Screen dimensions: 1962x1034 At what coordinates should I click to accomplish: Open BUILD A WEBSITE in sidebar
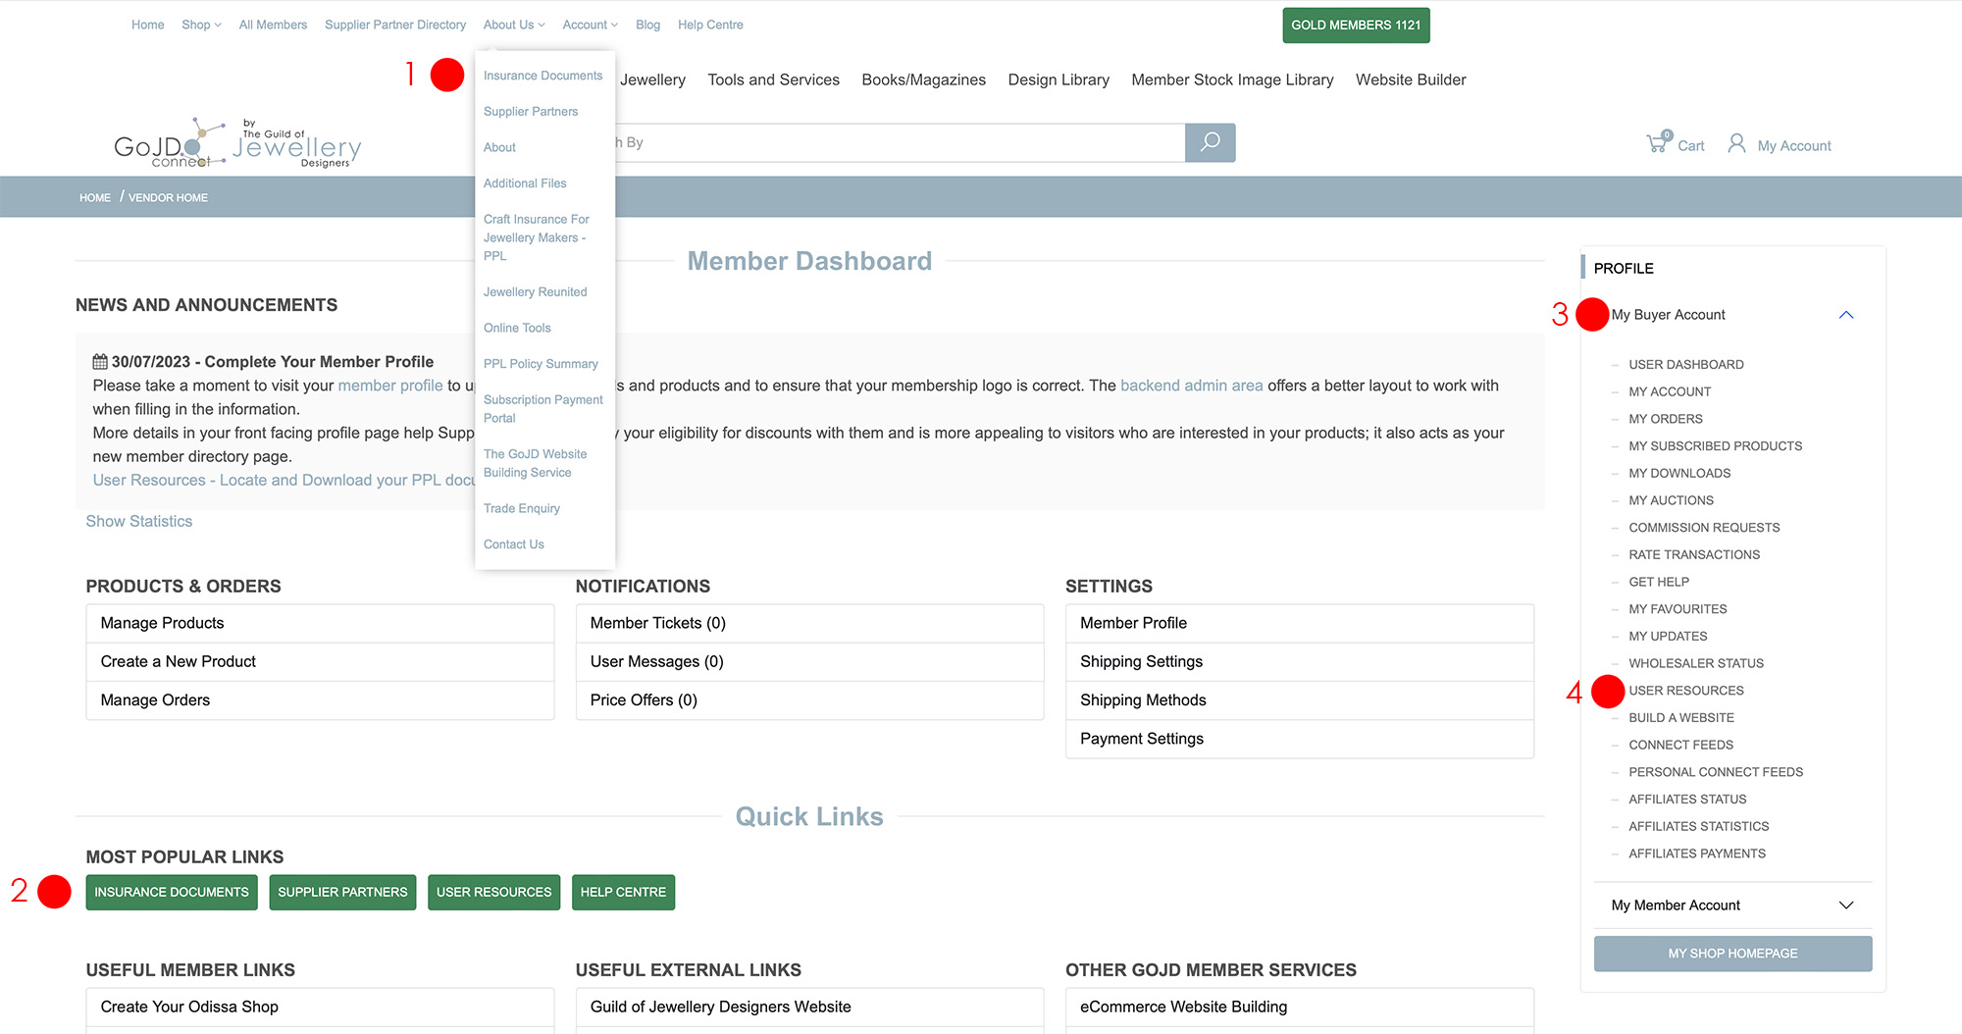pyautogui.click(x=1681, y=718)
